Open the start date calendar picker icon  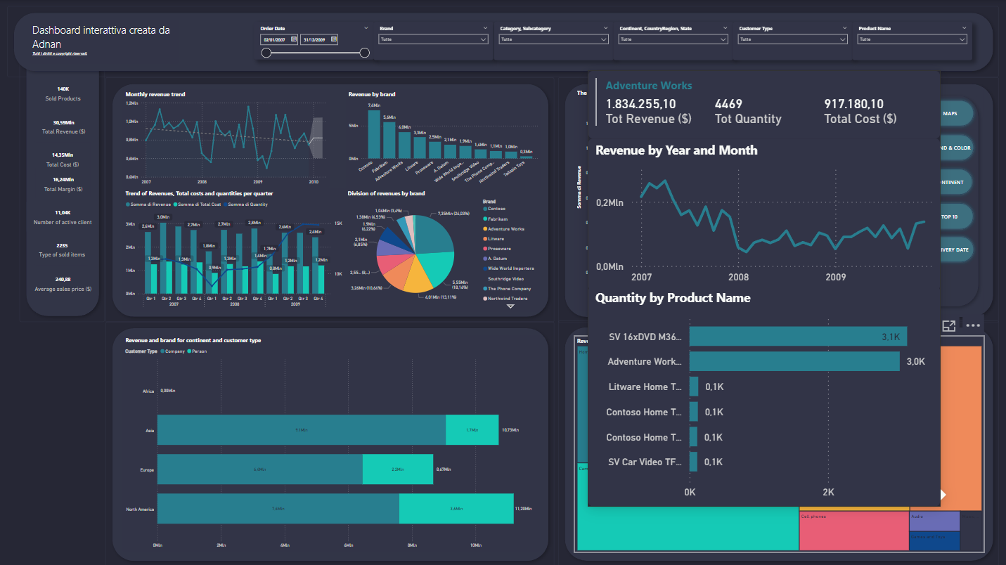(294, 39)
